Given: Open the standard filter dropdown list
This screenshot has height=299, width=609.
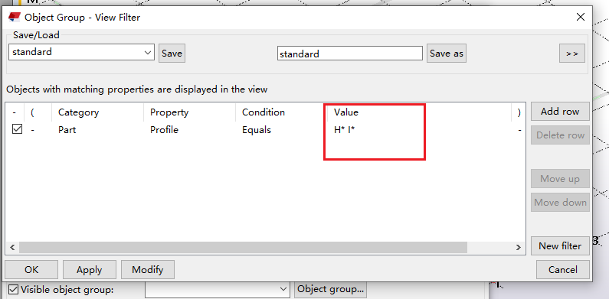Looking at the screenshot, I should coord(81,52).
